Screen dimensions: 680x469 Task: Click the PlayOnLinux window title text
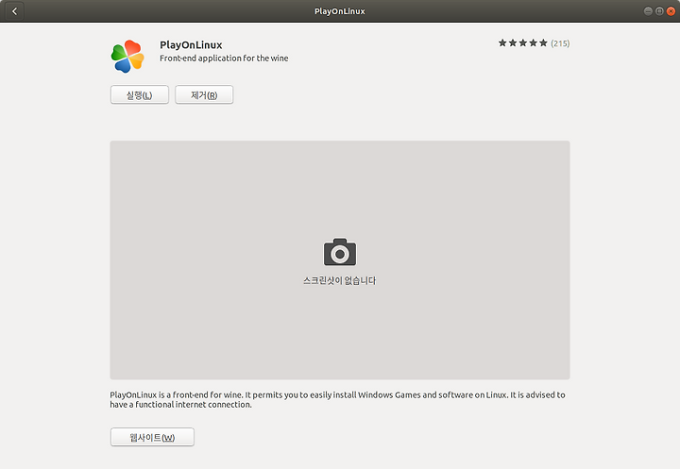pos(340,11)
